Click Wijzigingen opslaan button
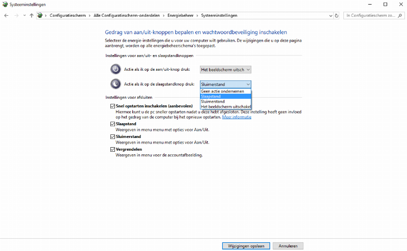 (246, 246)
